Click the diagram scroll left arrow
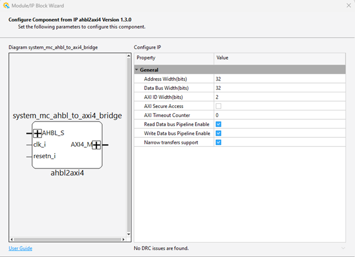This screenshot has width=355, height=257. (12, 239)
